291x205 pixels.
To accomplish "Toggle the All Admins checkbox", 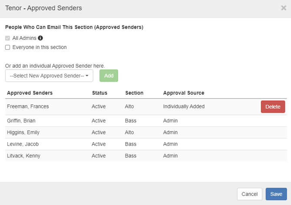I will pos(8,38).
